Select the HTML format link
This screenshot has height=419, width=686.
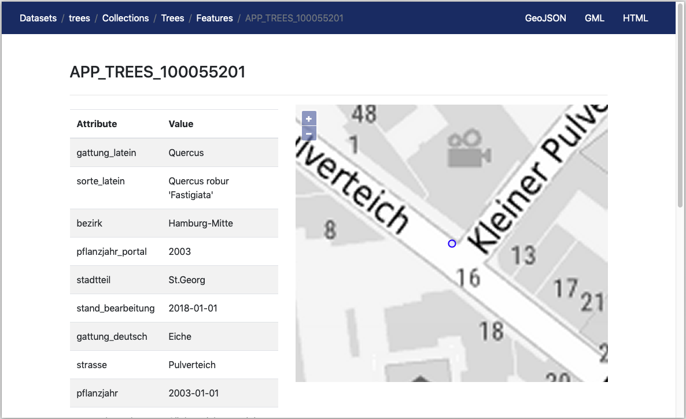click(x=635, y=18)
